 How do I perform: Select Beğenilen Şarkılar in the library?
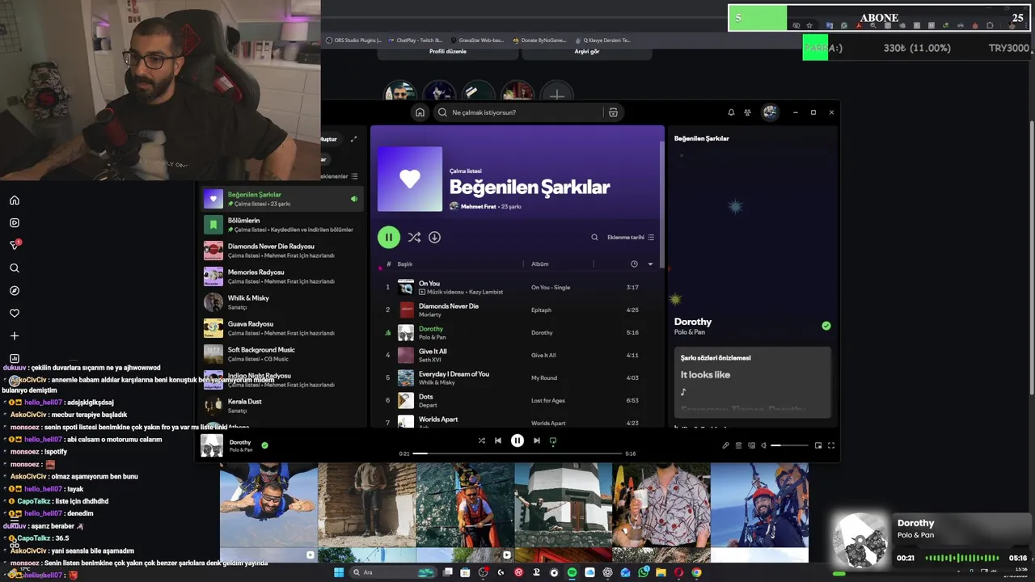[x=281, y=199]
